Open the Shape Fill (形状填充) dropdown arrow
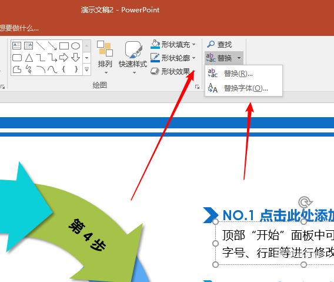This screenshot has width=334, height=282. point(193,45)
